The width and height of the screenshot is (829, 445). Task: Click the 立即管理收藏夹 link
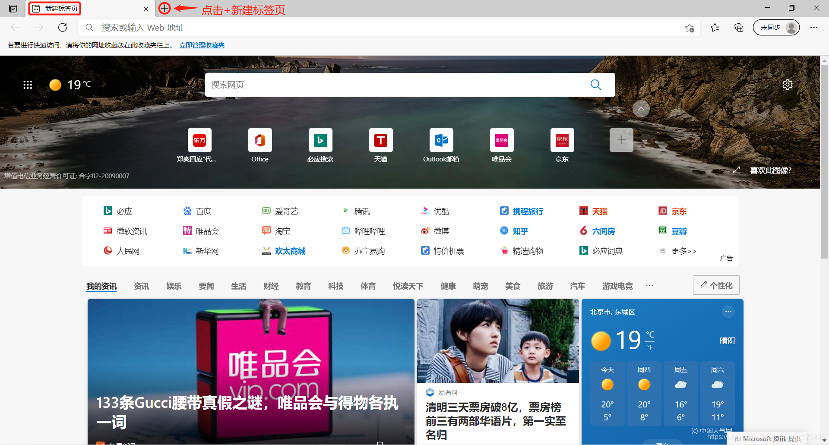202,45
